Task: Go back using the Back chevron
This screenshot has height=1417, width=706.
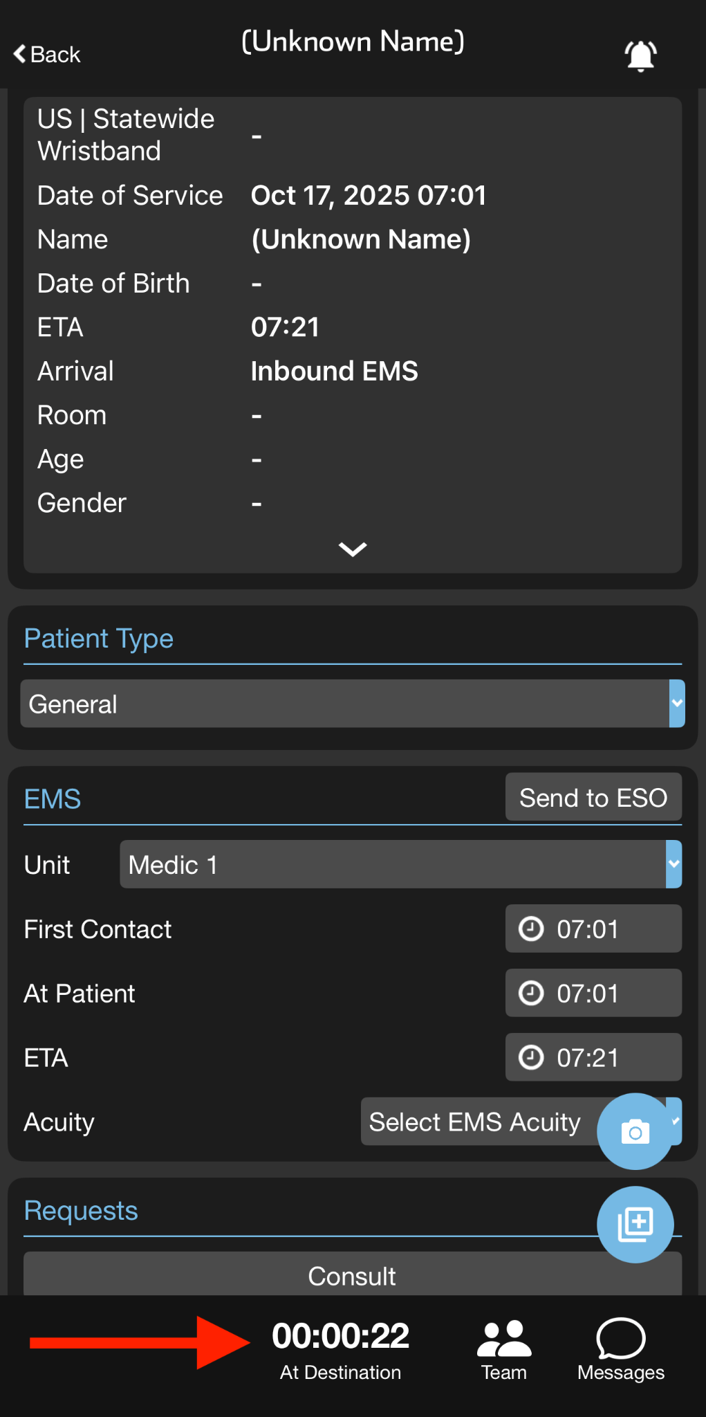Action: [47, 55]
